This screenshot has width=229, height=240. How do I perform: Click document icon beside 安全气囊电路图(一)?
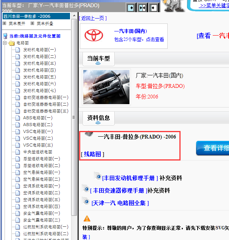[x=18, y=213]
